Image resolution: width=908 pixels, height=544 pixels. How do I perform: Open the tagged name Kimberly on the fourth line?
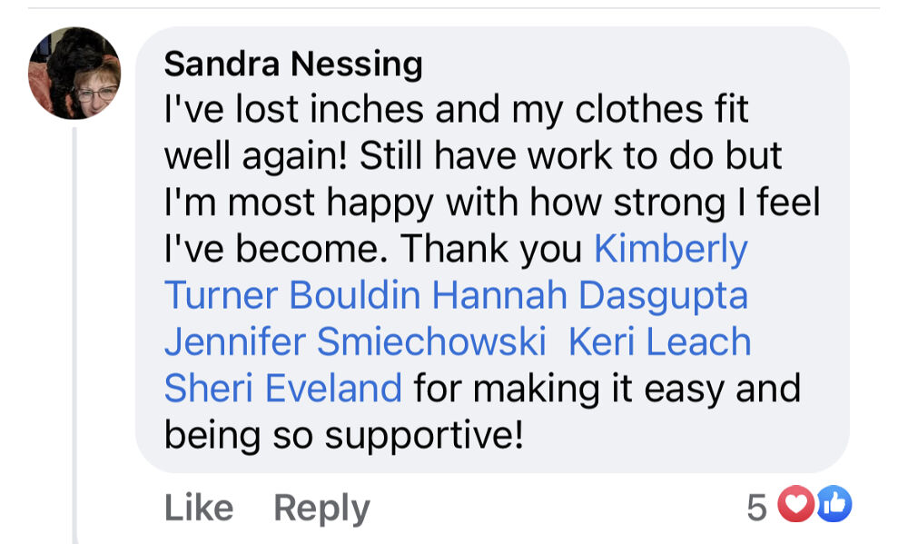(670, 249)
